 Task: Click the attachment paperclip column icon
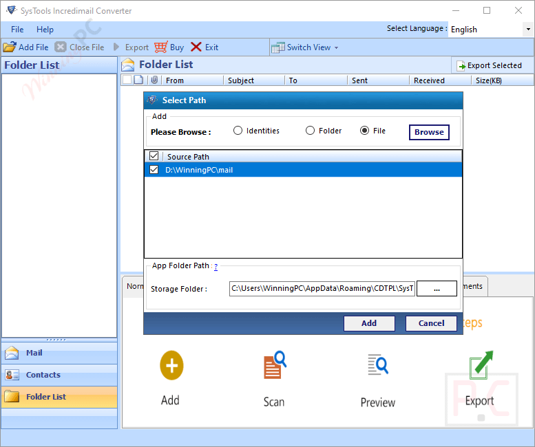tap(154, 80)
